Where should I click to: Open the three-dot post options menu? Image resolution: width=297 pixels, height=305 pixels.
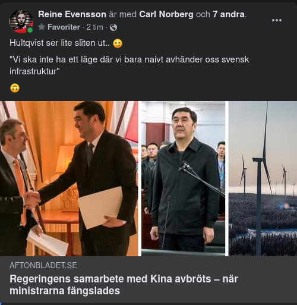[277, 20]
